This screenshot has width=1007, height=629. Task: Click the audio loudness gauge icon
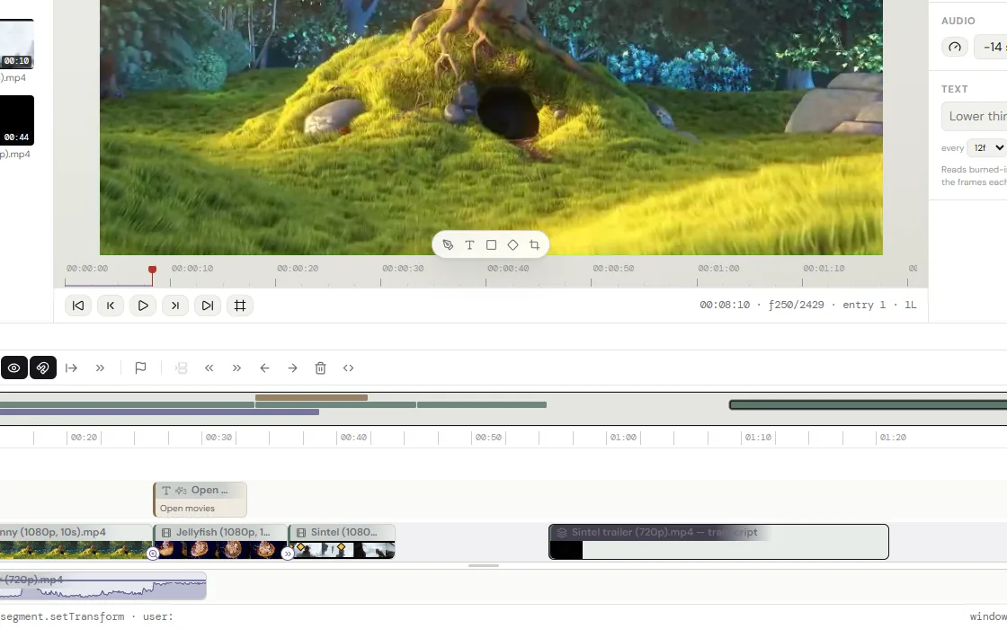tap(955, 47)
